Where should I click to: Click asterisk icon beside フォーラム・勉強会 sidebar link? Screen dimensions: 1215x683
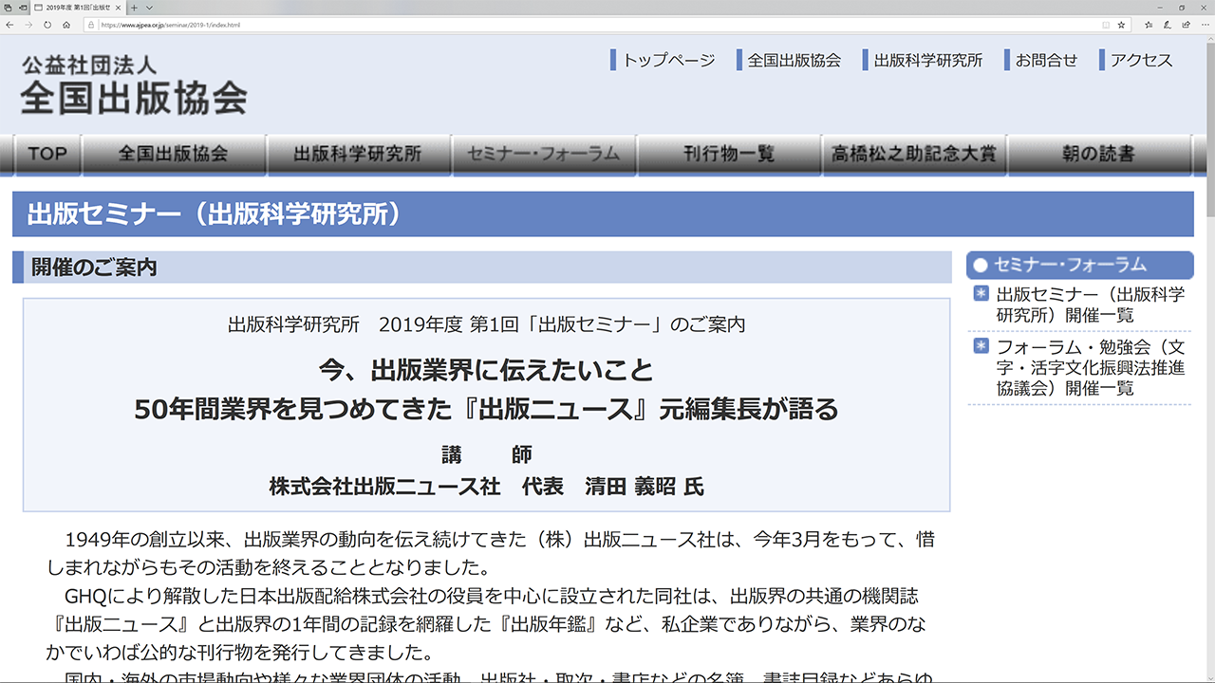pyautogui.click(x=981, y=345)
